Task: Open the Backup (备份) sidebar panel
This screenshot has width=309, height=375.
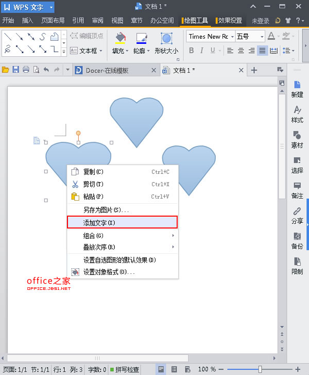Action: pos(297,241)
